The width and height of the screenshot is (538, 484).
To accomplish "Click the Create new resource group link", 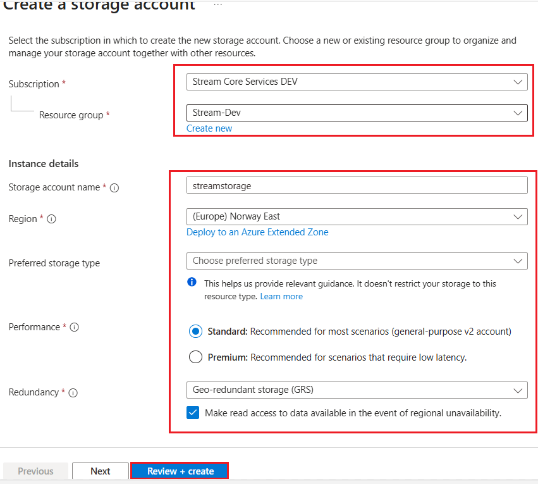I will pyautogui.click(x=209, y=128).
